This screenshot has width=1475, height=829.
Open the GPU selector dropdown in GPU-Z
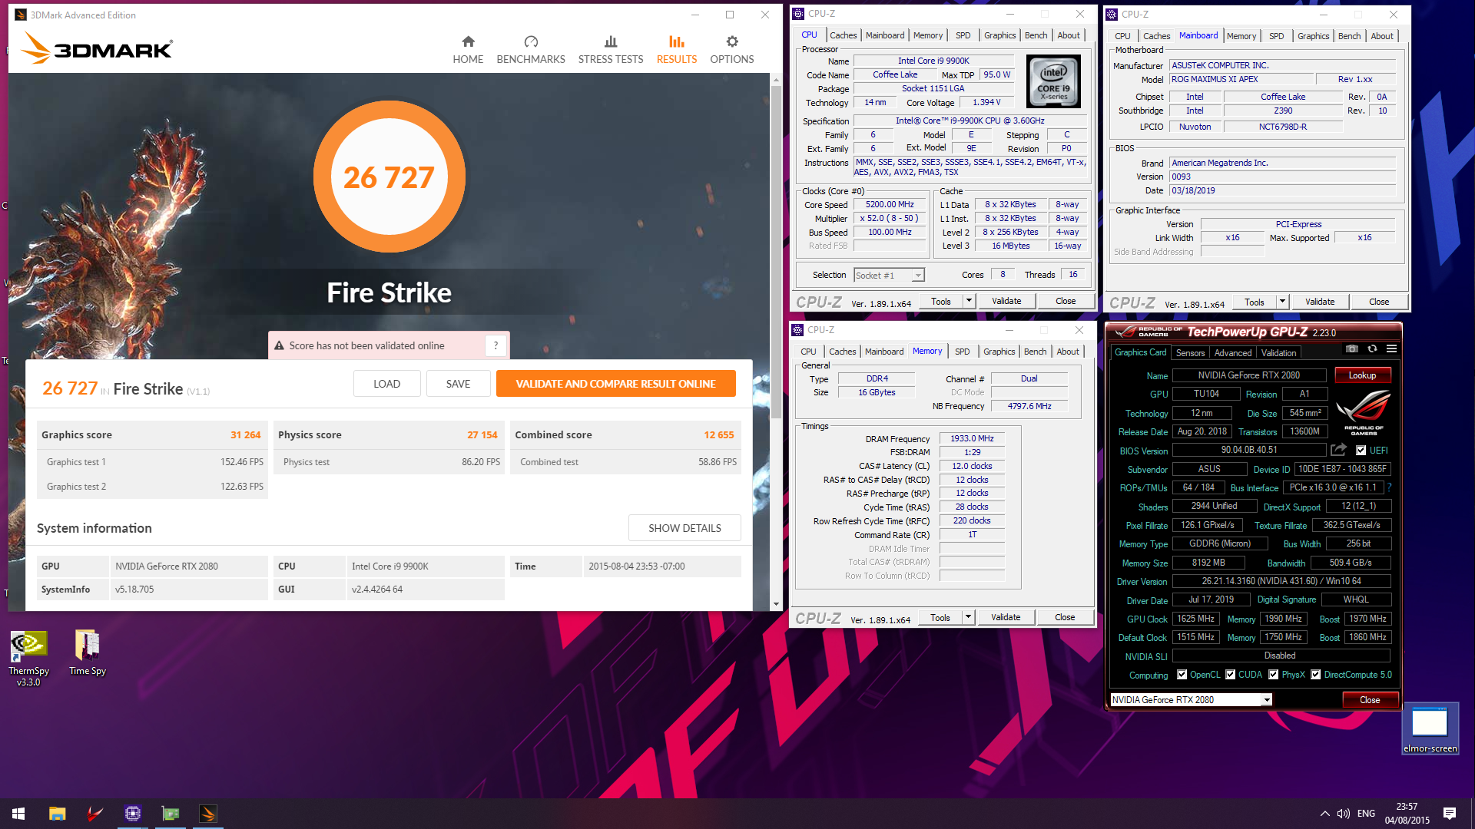click(1267, 699)
